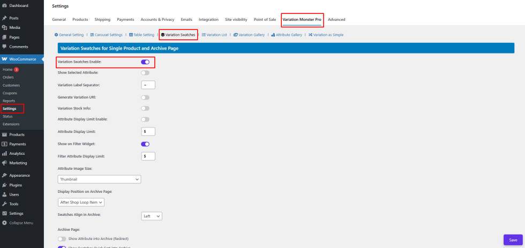Viewport: 525px width, 248px height.
Task: Click the Table Setting grid icon
Action: 131,35
